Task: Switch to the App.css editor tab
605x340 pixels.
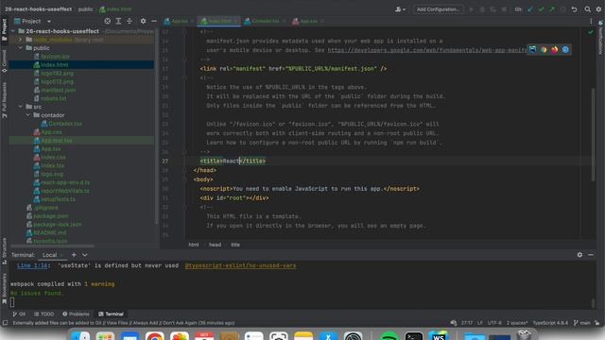Action: (x=308, y=21)
